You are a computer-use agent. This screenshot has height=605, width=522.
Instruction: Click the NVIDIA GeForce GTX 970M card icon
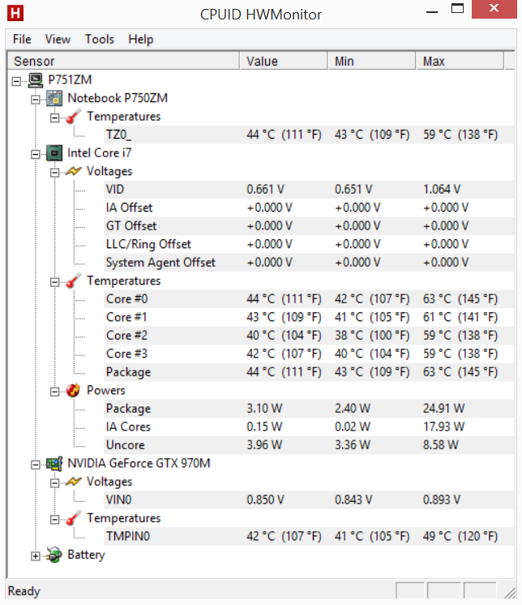click(x=54, y=463)
